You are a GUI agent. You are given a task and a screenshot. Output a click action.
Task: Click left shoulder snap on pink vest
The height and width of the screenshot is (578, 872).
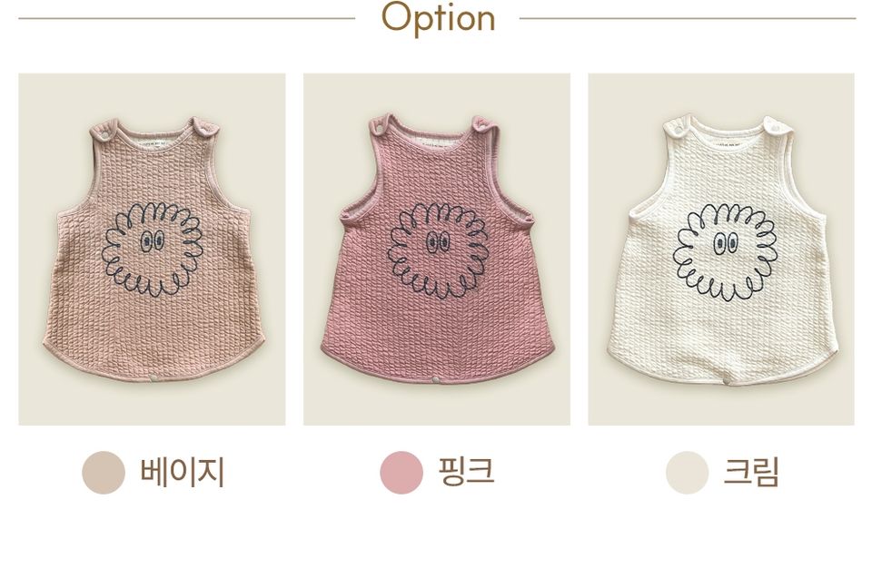coord(380,128)
